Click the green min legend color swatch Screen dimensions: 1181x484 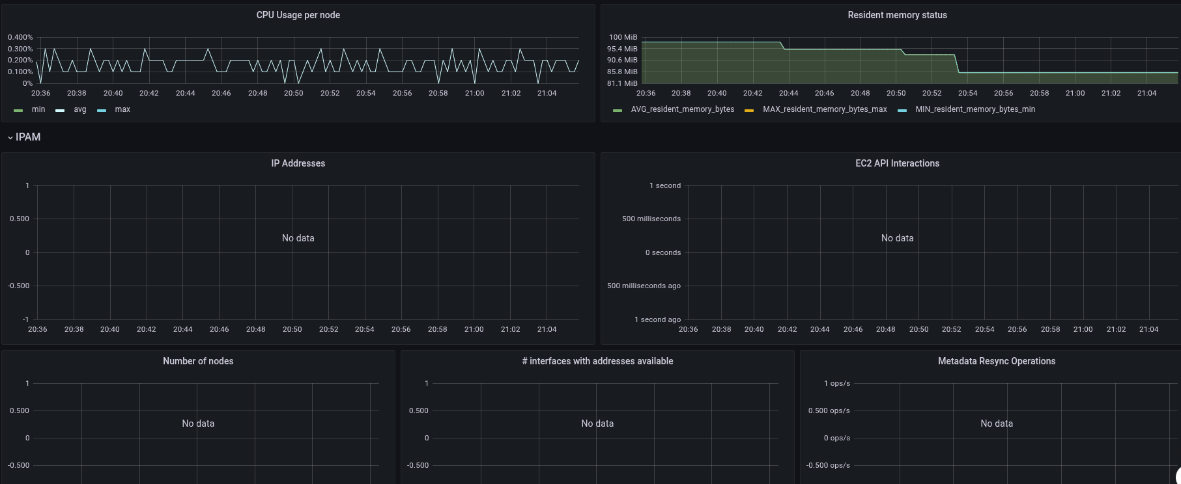click(x=18, y=111)
